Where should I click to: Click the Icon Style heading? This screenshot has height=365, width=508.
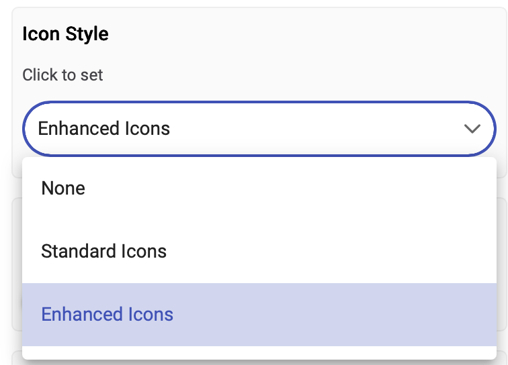click(x=65, y=34)
